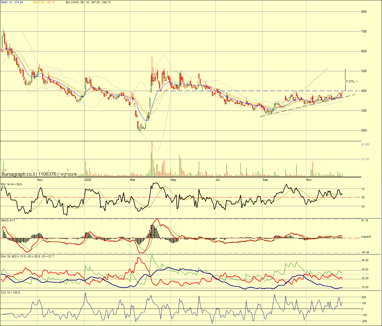Click the 50 level on the RSI axis

[x=363, y=197]
